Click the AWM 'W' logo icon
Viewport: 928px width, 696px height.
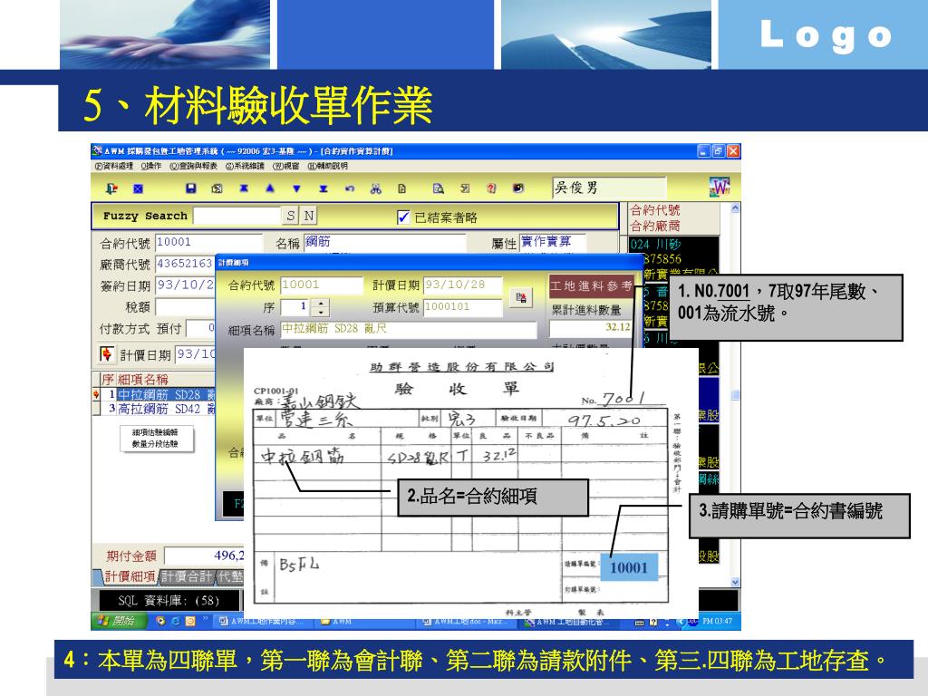(720, 188)
